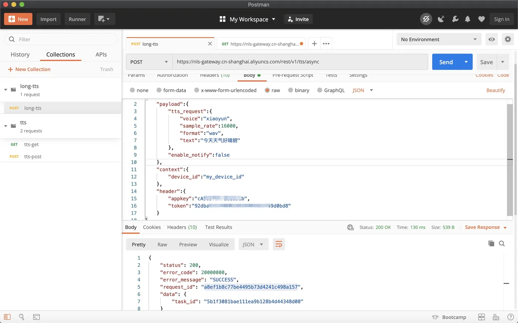Open the raw JSON format dropdown

point(363,90)
